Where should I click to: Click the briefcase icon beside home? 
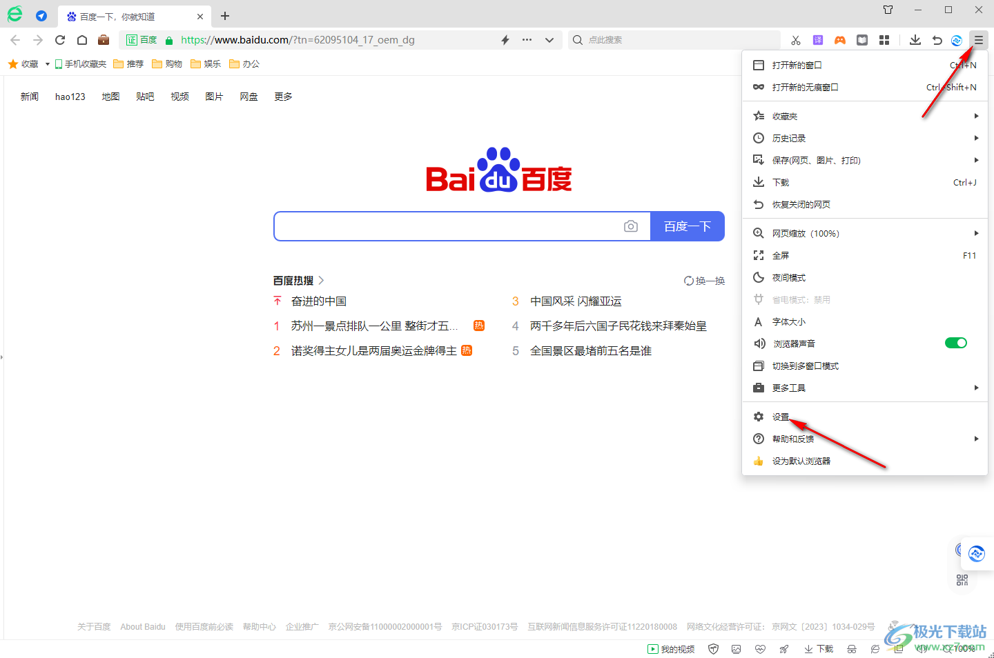(104, 40)
